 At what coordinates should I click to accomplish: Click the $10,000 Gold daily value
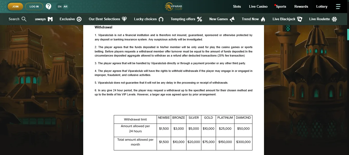coord(209,129)
